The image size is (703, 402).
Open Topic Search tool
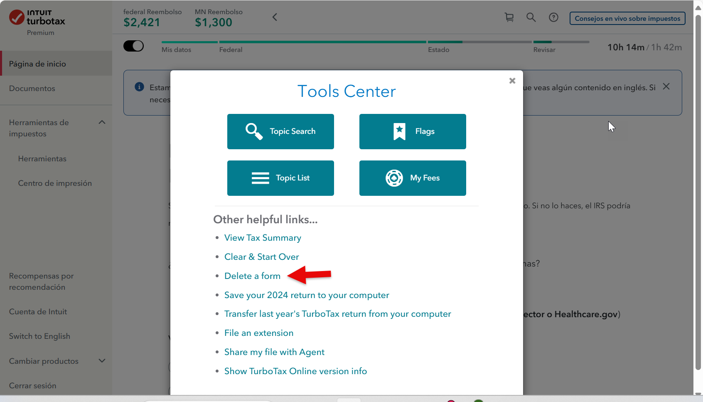(x=280, y=131)
